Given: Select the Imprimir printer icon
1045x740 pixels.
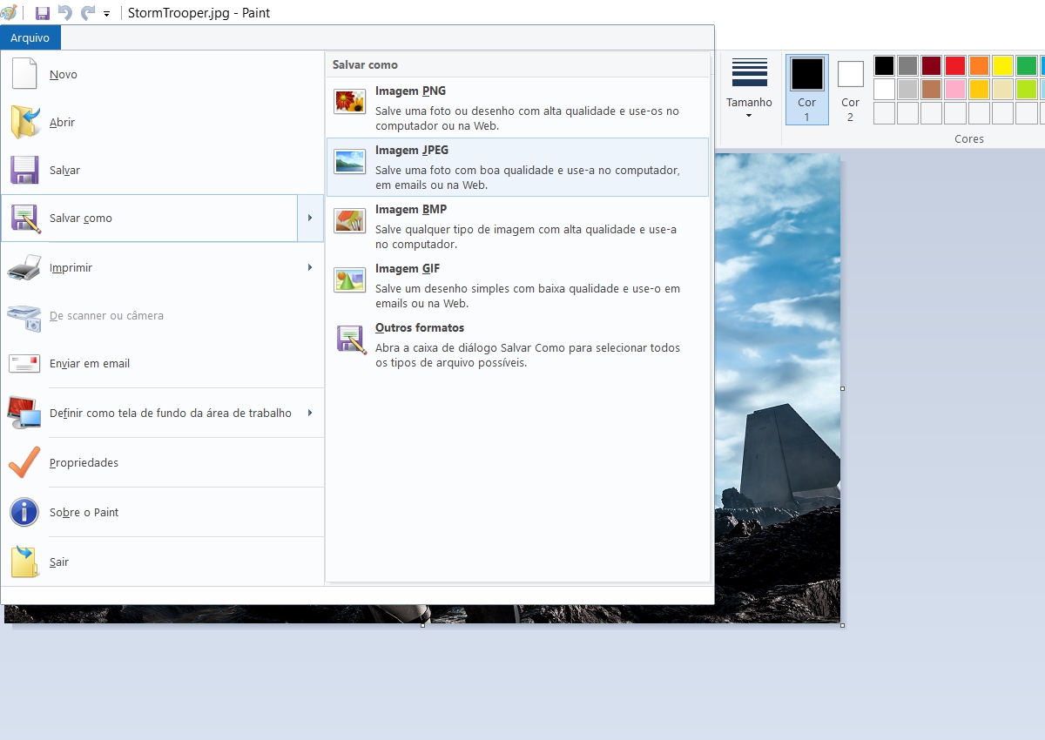Looking at the screenshot, I should [24, 267].
